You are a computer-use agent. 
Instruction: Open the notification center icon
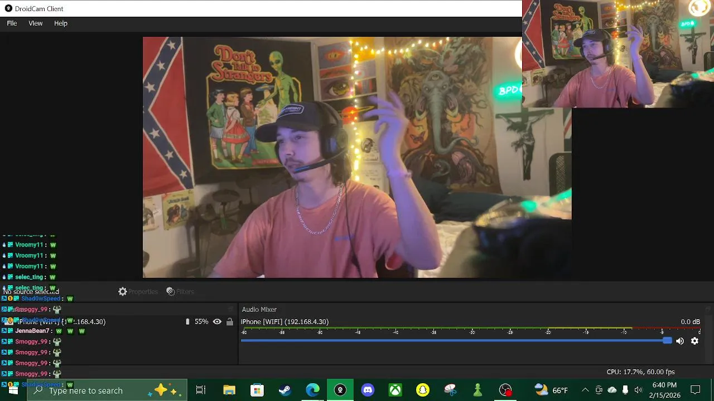point(696,390)
